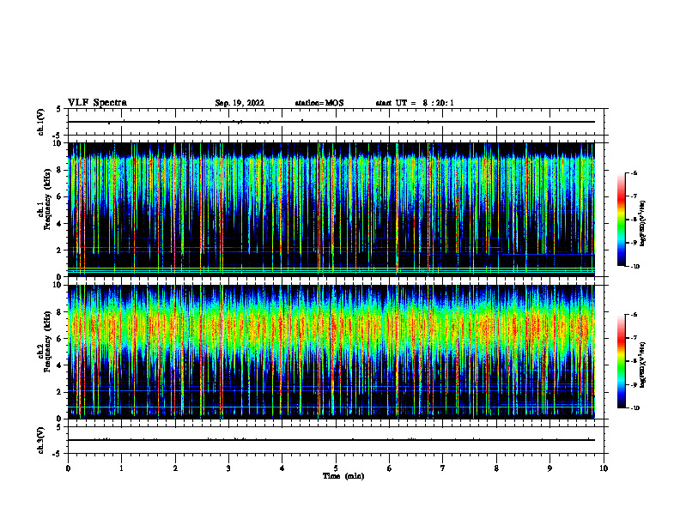Click the "VLF Spectra" plot title

(x=98, y=103)
